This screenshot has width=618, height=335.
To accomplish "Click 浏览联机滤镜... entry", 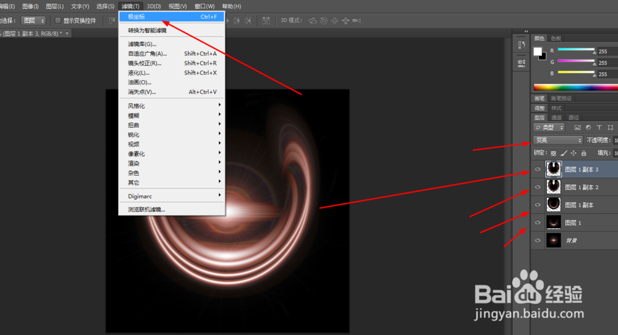I will 172,210.
